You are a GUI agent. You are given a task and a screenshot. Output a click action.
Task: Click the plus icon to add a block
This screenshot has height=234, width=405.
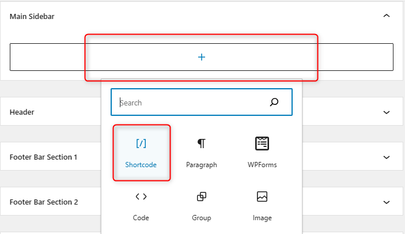tap(202, 57)
